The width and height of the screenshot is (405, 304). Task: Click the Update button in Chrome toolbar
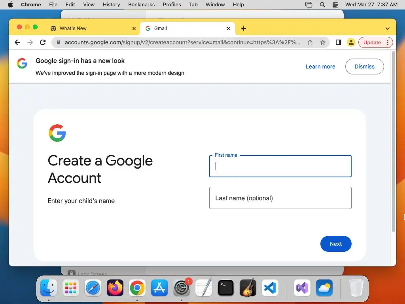pyautogui.click(x=372, y=42)
